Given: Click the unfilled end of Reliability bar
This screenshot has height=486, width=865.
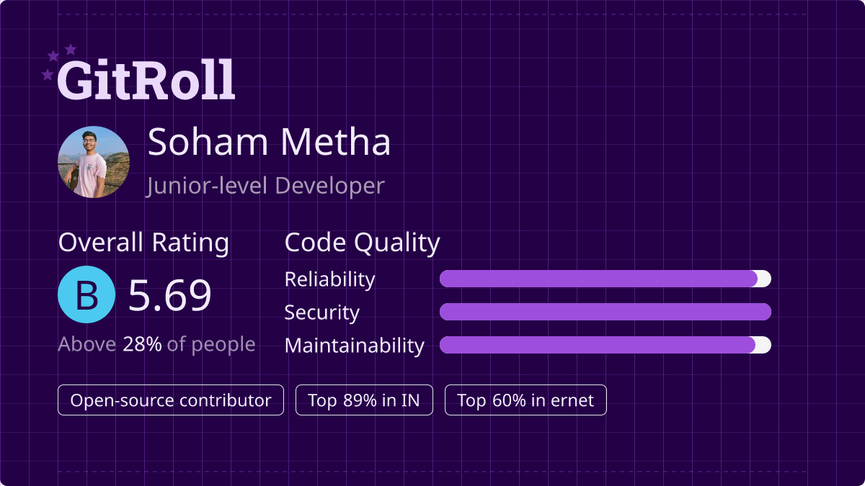Looking at the screenshot, I should [764, 279].
